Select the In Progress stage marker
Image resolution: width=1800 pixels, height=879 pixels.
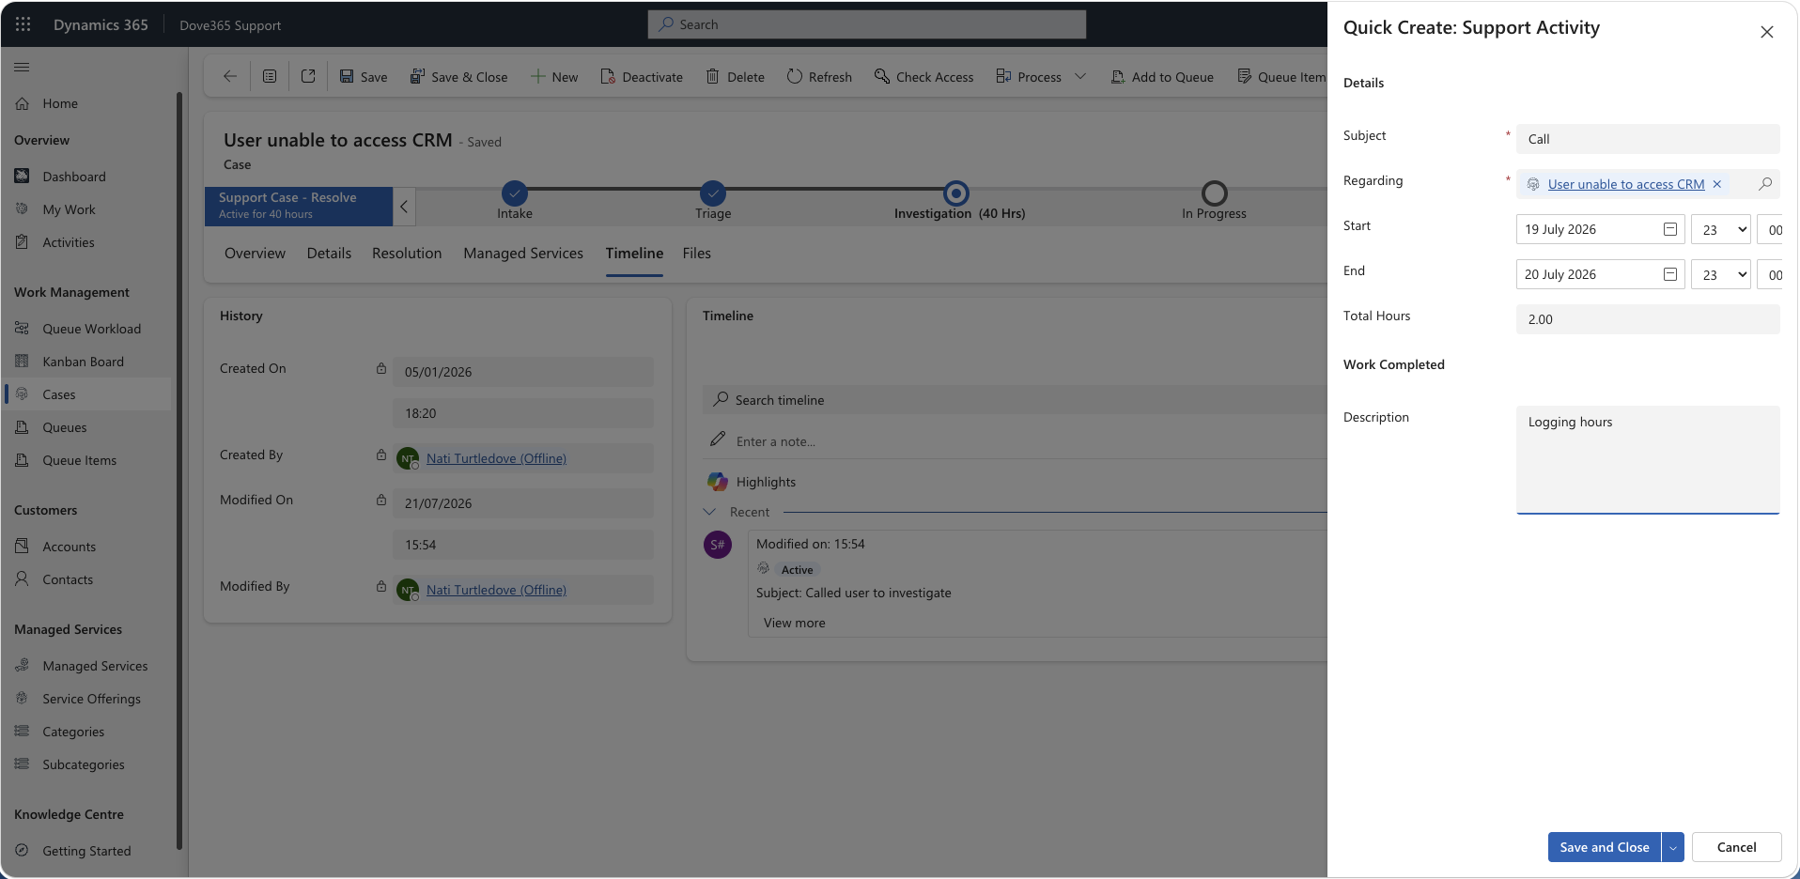click(1215, 193)
